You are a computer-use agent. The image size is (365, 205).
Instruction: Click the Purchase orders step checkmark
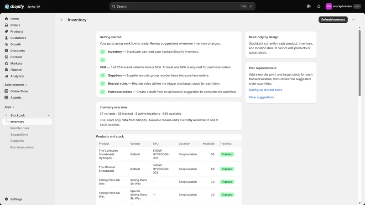(x=102, y=92)
